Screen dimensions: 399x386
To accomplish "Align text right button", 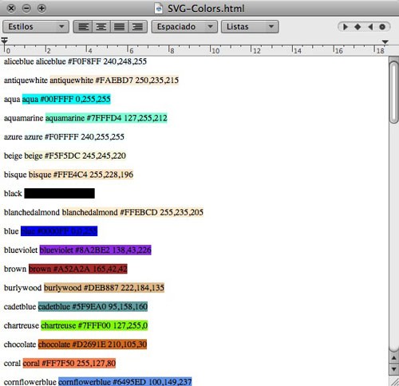I will 137,27.
